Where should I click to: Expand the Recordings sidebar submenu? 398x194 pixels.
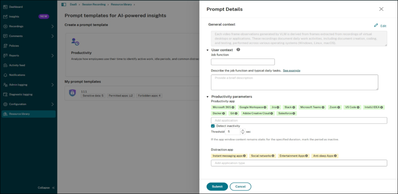pyautogui.click(x=52, y=26)
